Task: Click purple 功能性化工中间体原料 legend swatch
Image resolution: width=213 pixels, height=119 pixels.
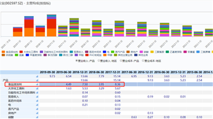Action: tap(41, 52)
